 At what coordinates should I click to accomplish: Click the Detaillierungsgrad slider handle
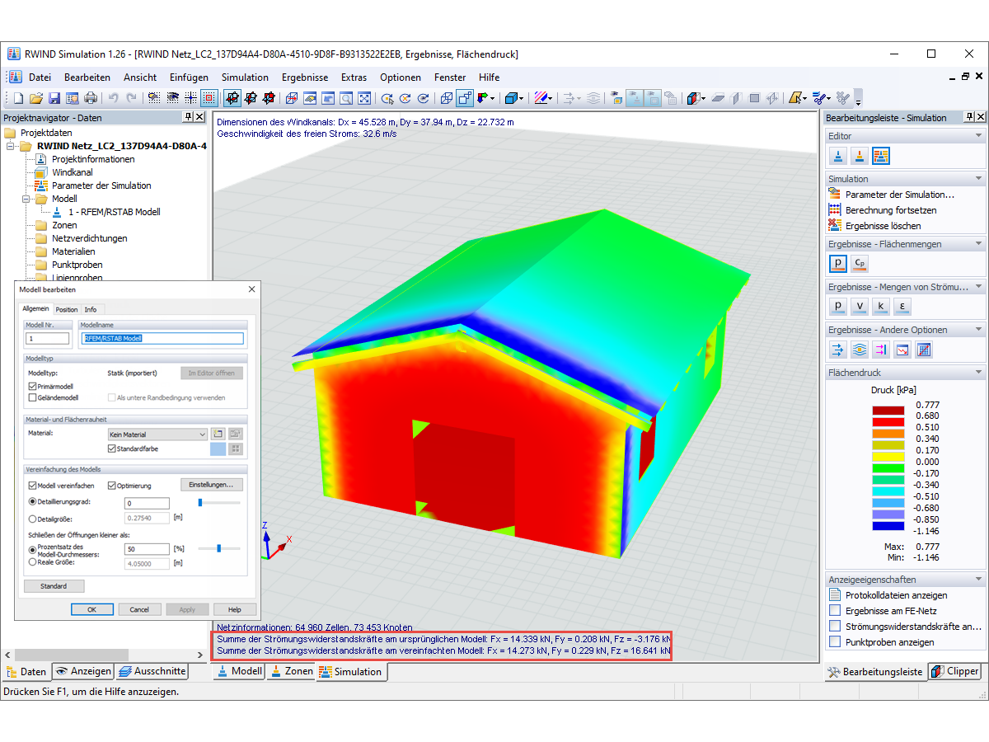[200, 502]
